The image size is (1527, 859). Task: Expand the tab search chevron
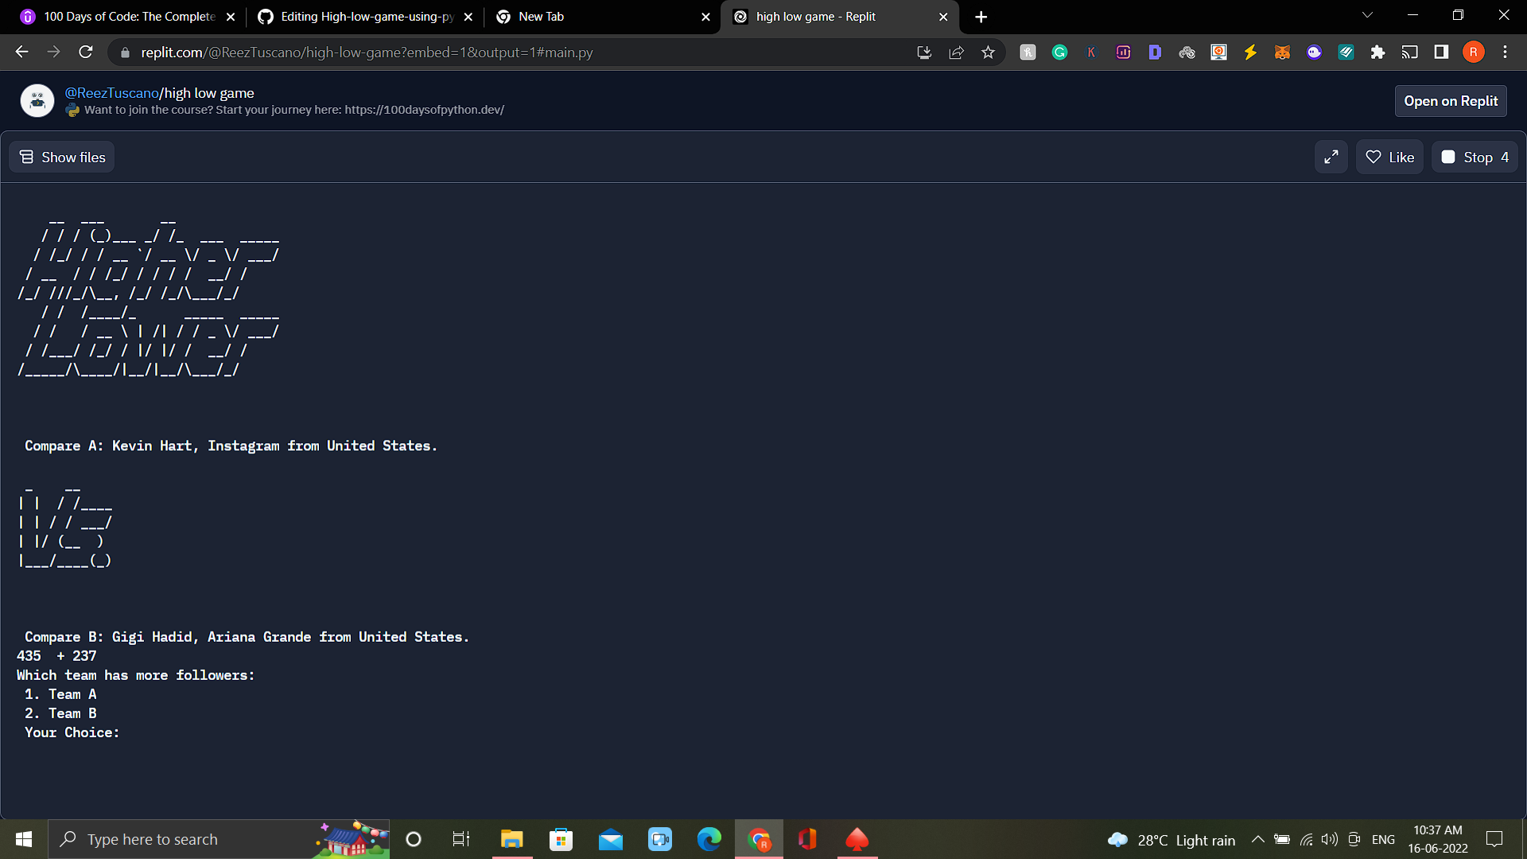pyautogui.click(x=1367, y=16)
